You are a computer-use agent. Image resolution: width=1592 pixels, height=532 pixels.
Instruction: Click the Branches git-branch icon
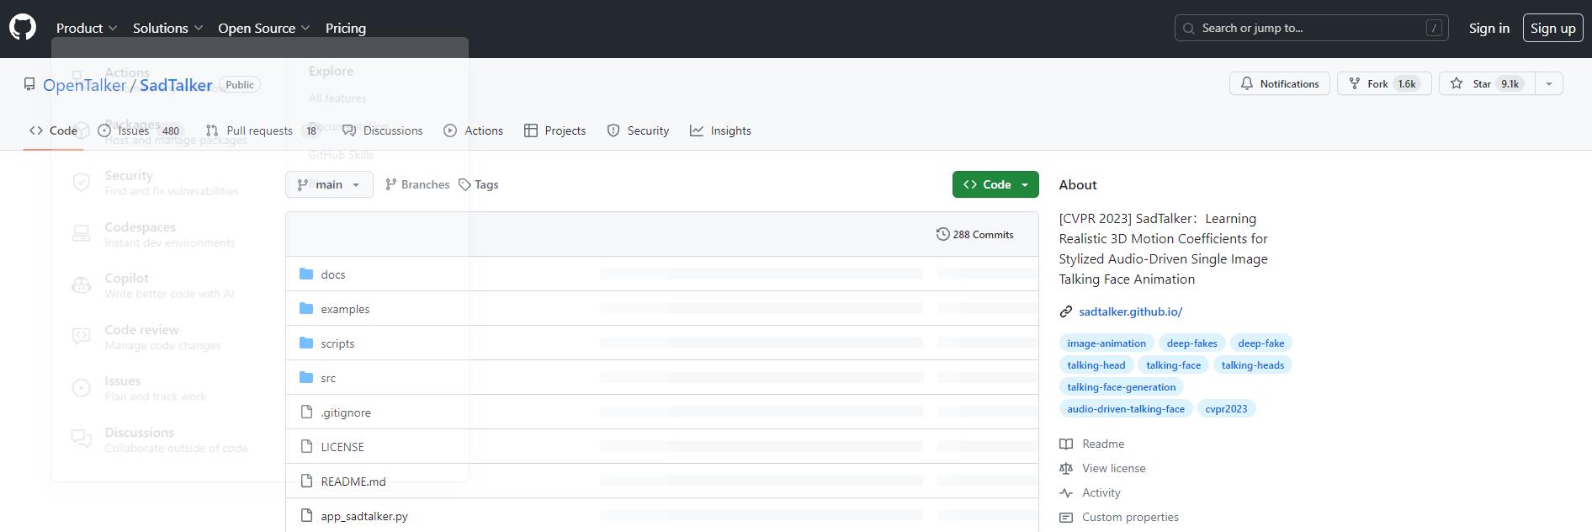click(x=391, y=184)
